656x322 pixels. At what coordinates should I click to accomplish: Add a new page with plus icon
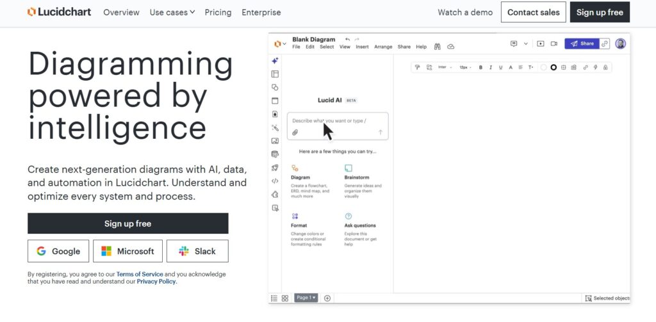click(x=327, y=298)
